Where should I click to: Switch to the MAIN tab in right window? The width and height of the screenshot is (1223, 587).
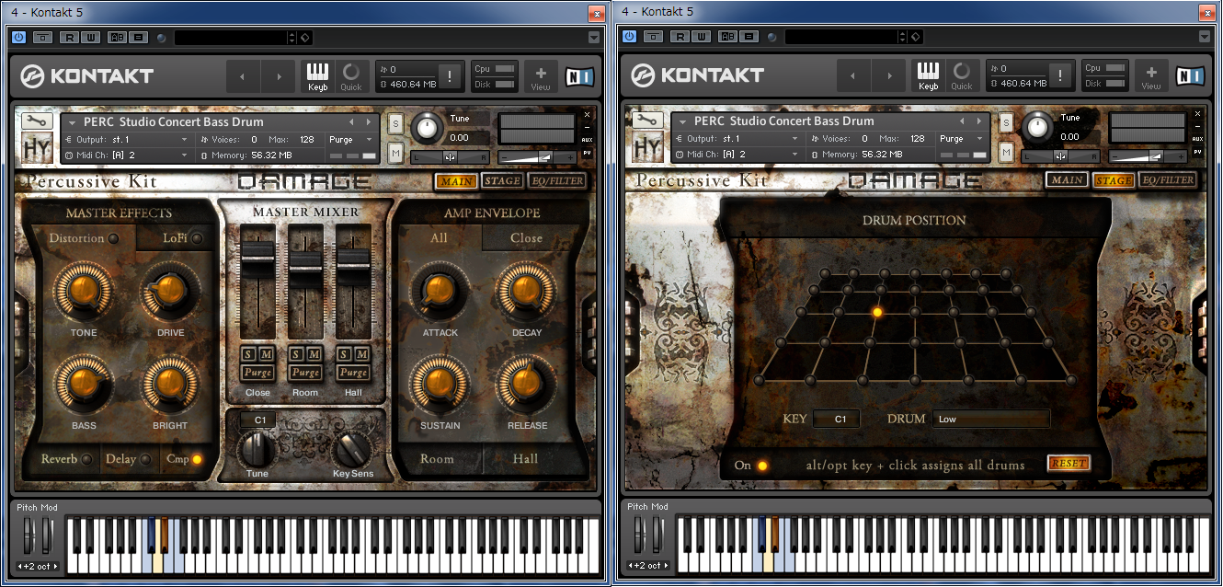coord(1068,180)
